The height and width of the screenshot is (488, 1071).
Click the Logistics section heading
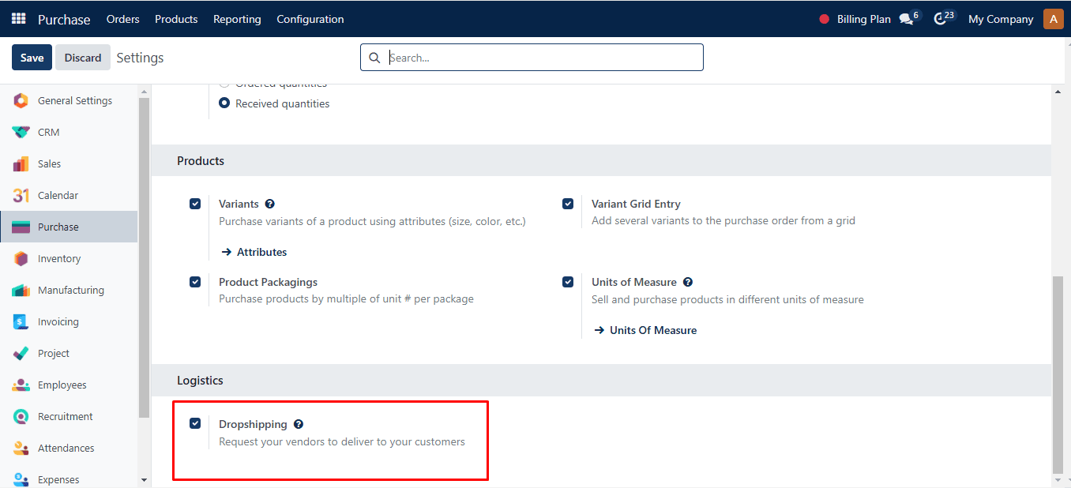[200, 380]
